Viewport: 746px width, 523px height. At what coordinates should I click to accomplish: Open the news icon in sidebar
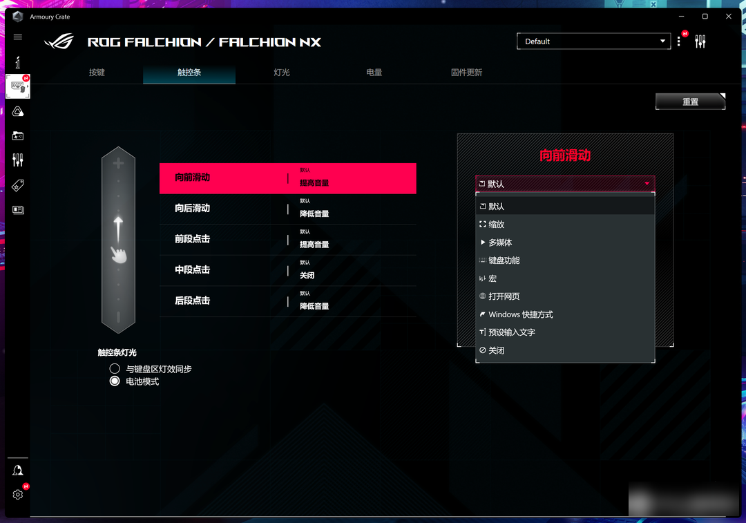coord(17,210)
